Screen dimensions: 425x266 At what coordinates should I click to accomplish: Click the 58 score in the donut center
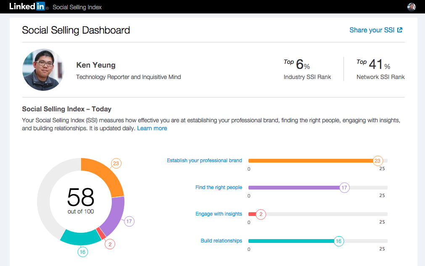[81, 197]
